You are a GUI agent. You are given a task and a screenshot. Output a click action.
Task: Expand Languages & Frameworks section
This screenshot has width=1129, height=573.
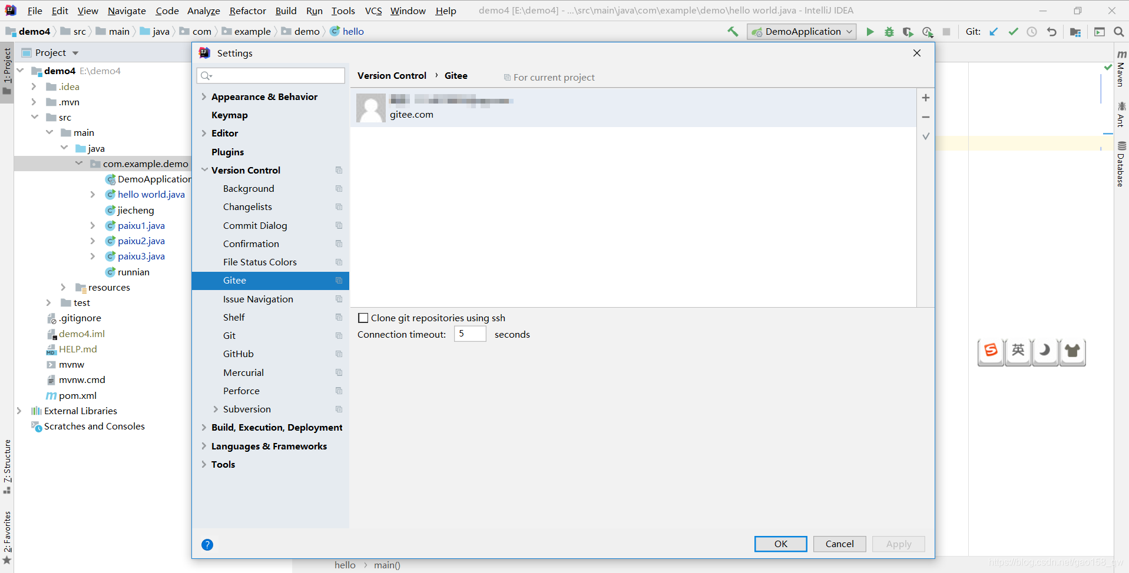[x=204, y=447]
